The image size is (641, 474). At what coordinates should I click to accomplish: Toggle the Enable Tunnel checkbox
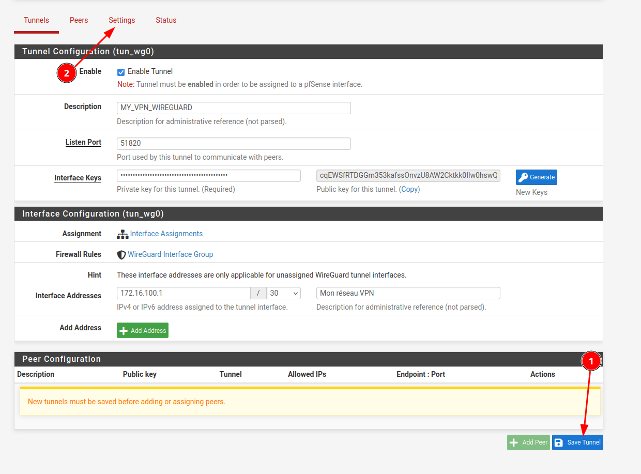pyautogui.click(x=121, y=72)
